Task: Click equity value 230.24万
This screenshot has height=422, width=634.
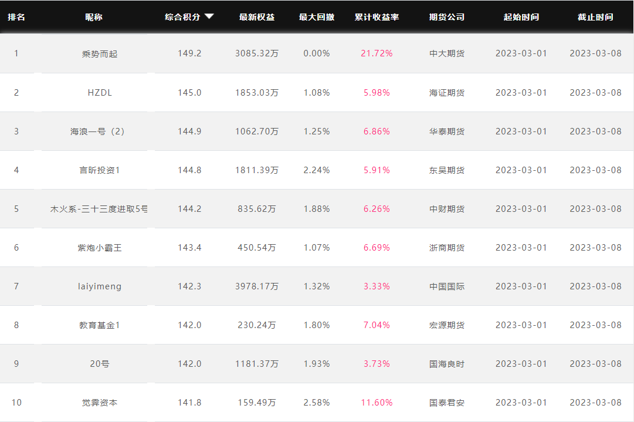Action: (257, 325)
